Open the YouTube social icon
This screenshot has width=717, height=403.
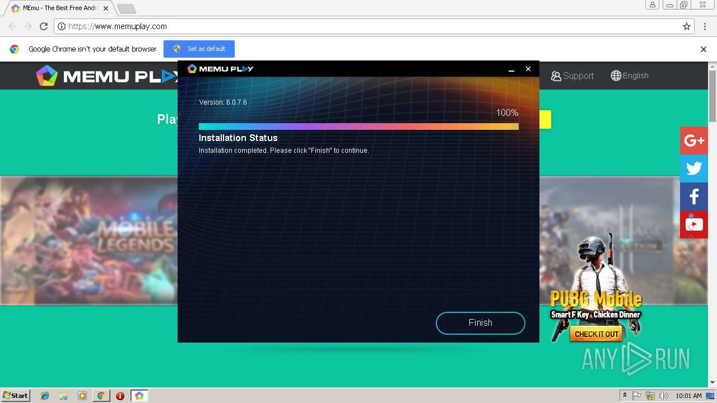click(x=694, y=224)
